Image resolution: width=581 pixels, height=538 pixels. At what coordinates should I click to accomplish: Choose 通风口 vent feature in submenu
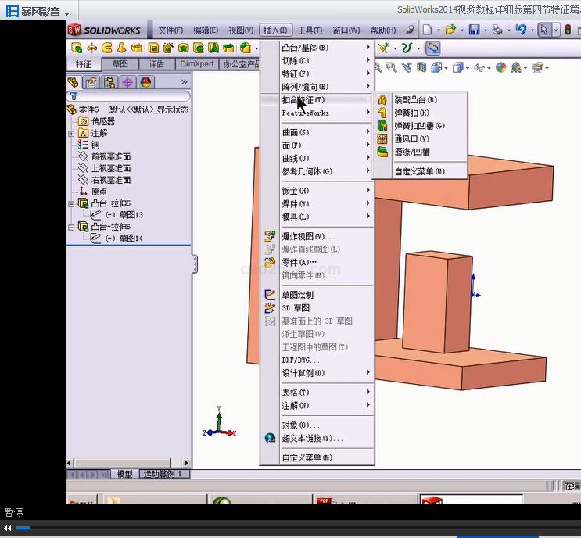coord(412,138)
